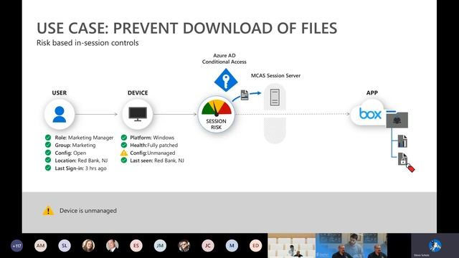Click the 'Platform: Windows' text
Viewport: 459px width, 258px height.
(x=152, y=138)
